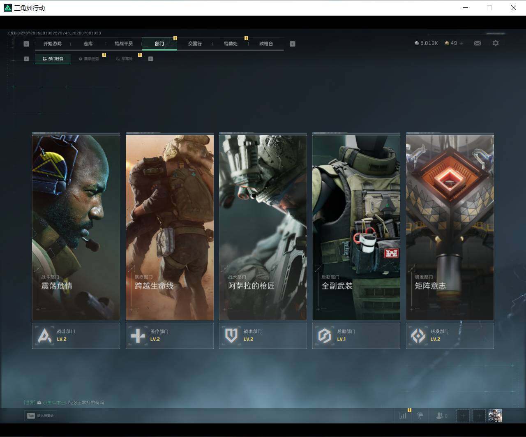526x437 pixels.
Task: Open the 特勤处 tab
Action: click(231, 44)
